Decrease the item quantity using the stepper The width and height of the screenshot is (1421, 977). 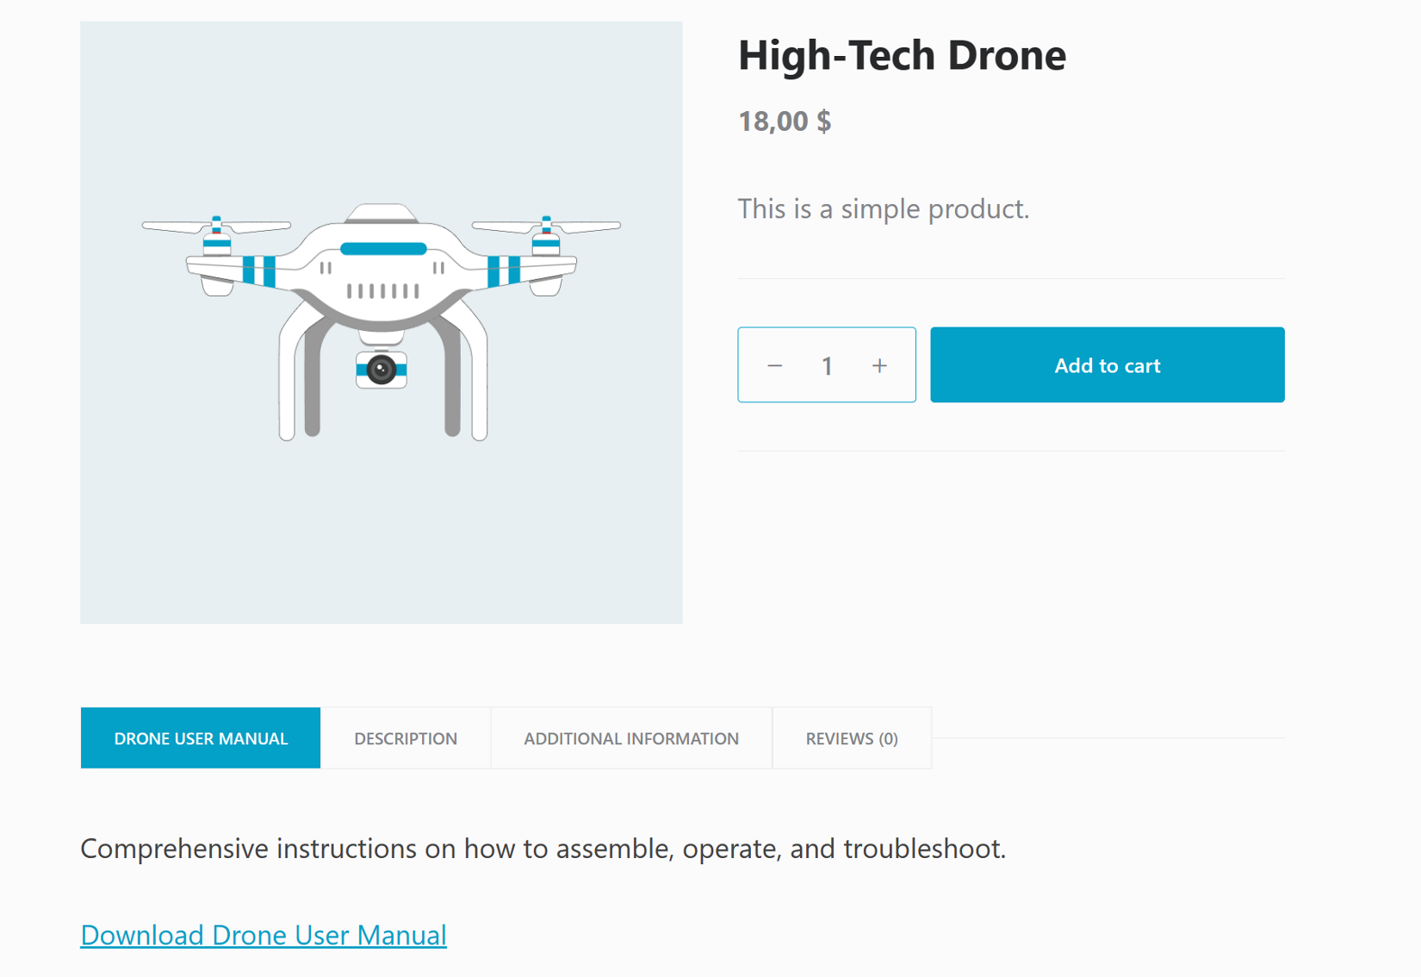tap(774, 365)
